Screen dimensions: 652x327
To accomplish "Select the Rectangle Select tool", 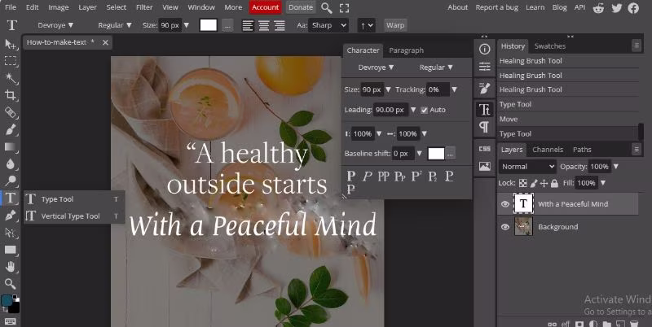I will point(11,61).
